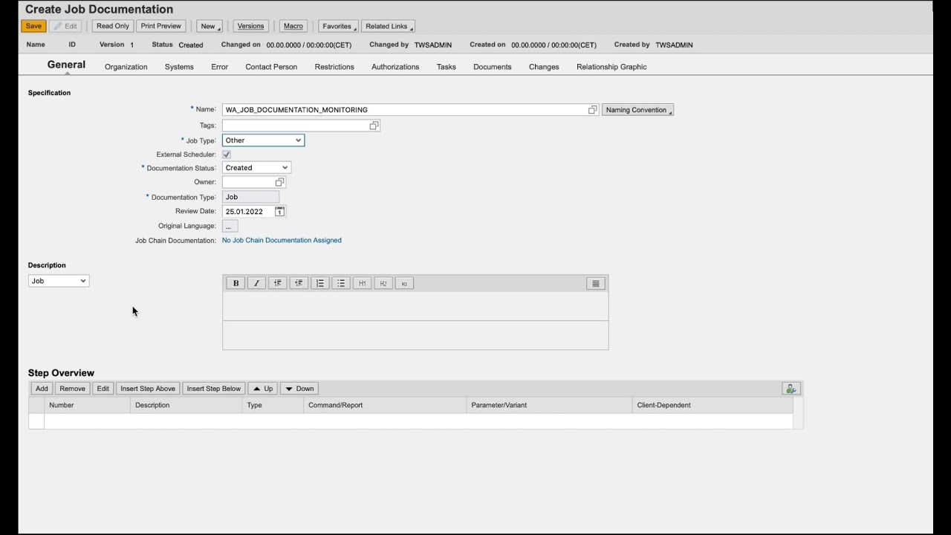Move step Down in Step Overview
Viewport: 951px width, 535px height.
point(299,389)
